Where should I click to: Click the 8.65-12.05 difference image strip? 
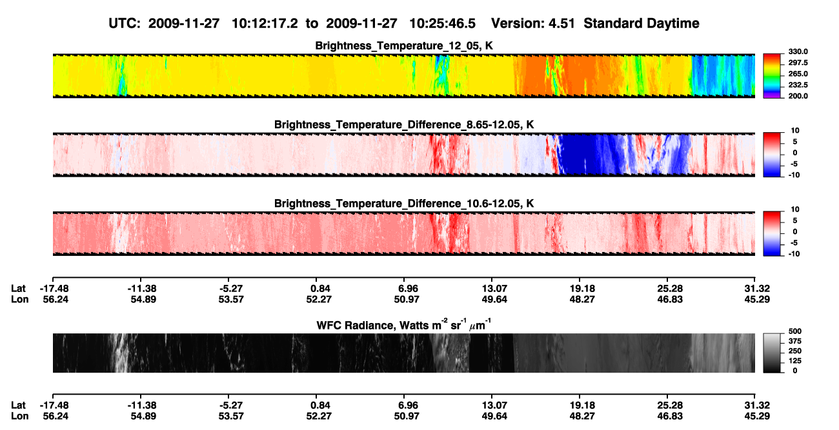click(404, 155)
